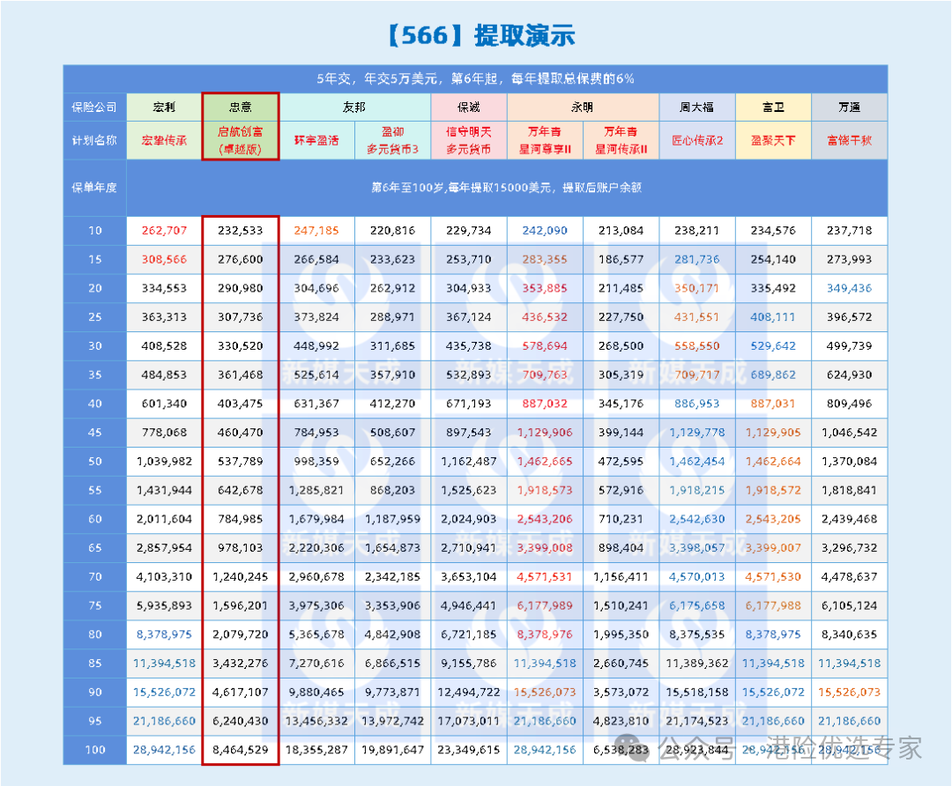Select the blue 886,953 value

(x=697, y=404)
